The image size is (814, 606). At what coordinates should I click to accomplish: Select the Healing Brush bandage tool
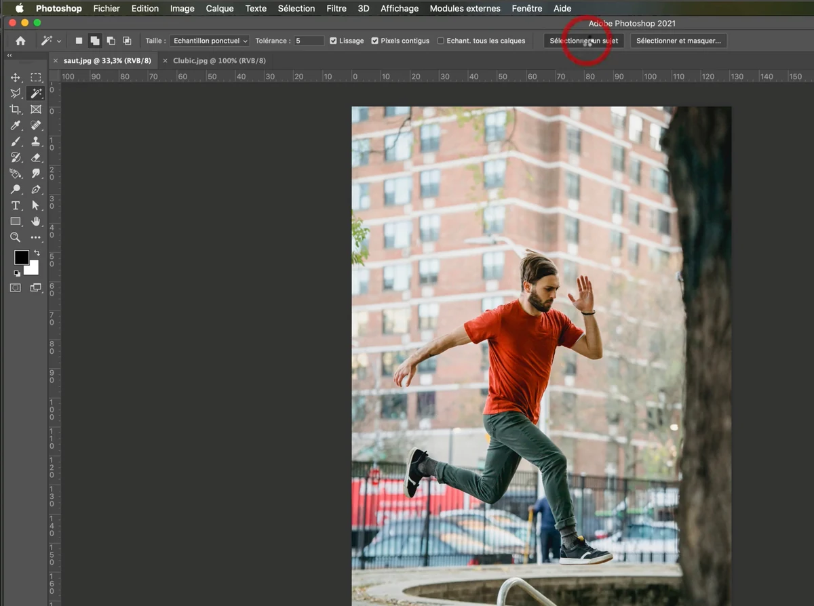(x=36, y=125)
